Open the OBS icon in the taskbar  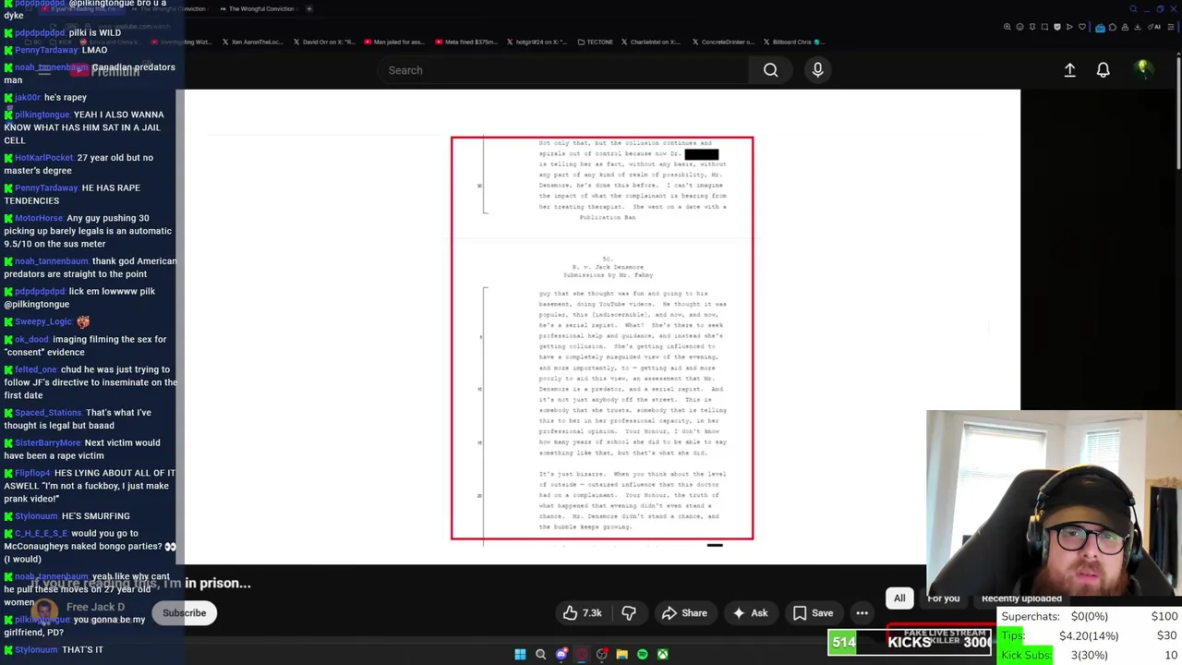coord(602,654)
